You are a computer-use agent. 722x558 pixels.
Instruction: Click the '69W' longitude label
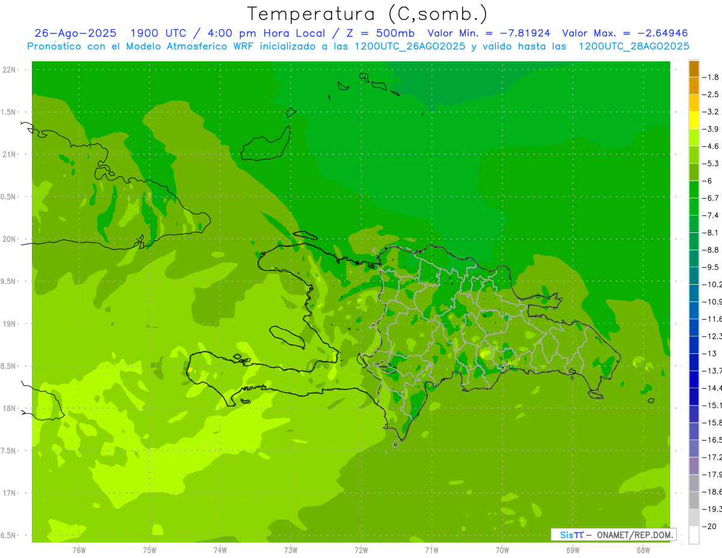click(x=573, y=550)
